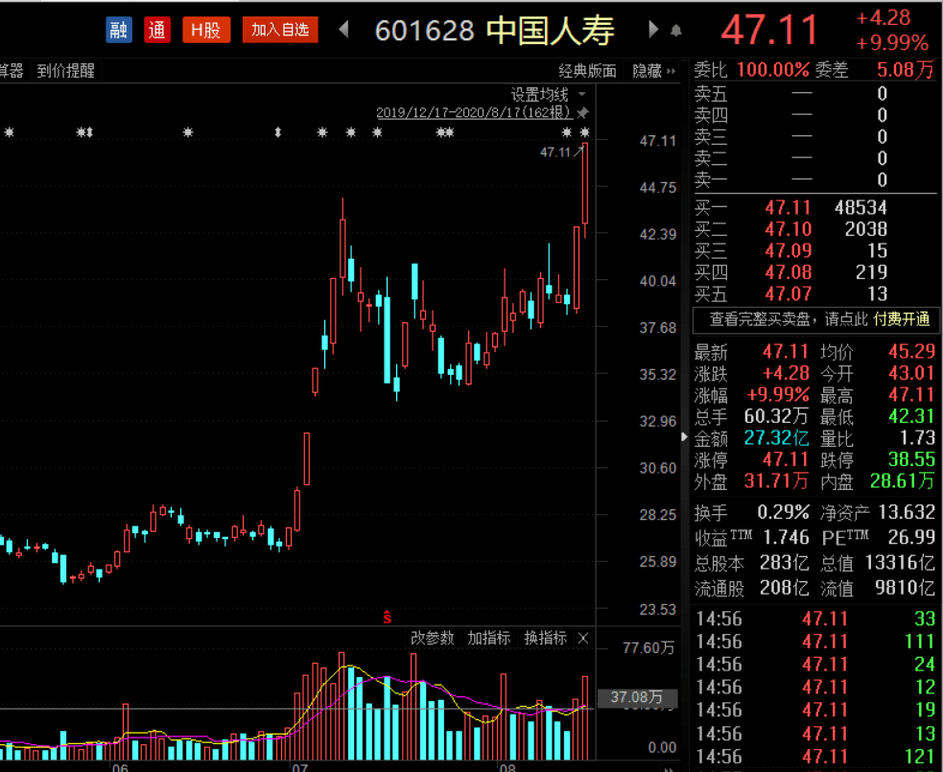Click the 卖一 ask row label
Screen dimensions: 943x772
711,179
